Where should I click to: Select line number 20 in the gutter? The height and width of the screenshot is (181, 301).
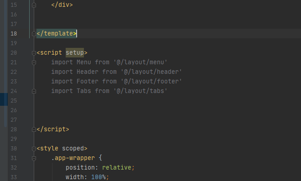[14, 53]
